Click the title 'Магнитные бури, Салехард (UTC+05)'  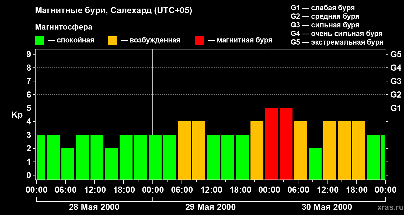tap(114, 11)
